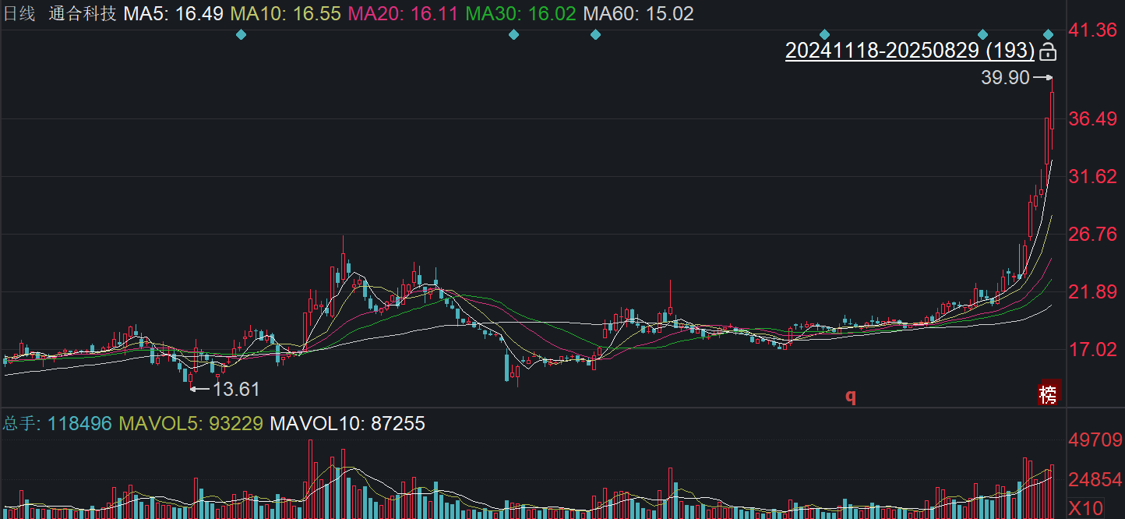Image resolution: width=1125 pixels, height=519 pixels.
Task: Click the diamond marker beneath the MA10 label
Action: (241, 34)
